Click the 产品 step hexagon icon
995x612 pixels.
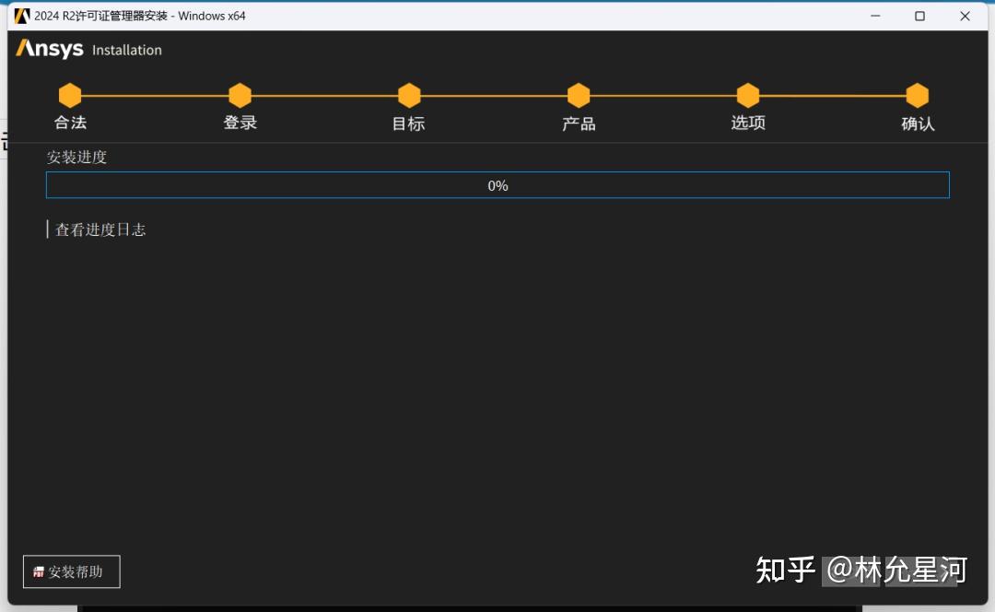point(578,95)
